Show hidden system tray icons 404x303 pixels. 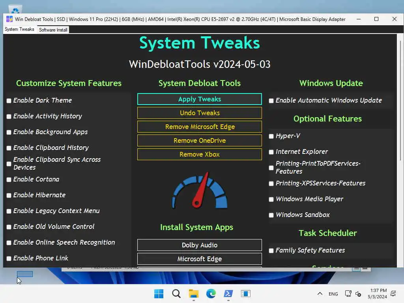click(320, 294)
